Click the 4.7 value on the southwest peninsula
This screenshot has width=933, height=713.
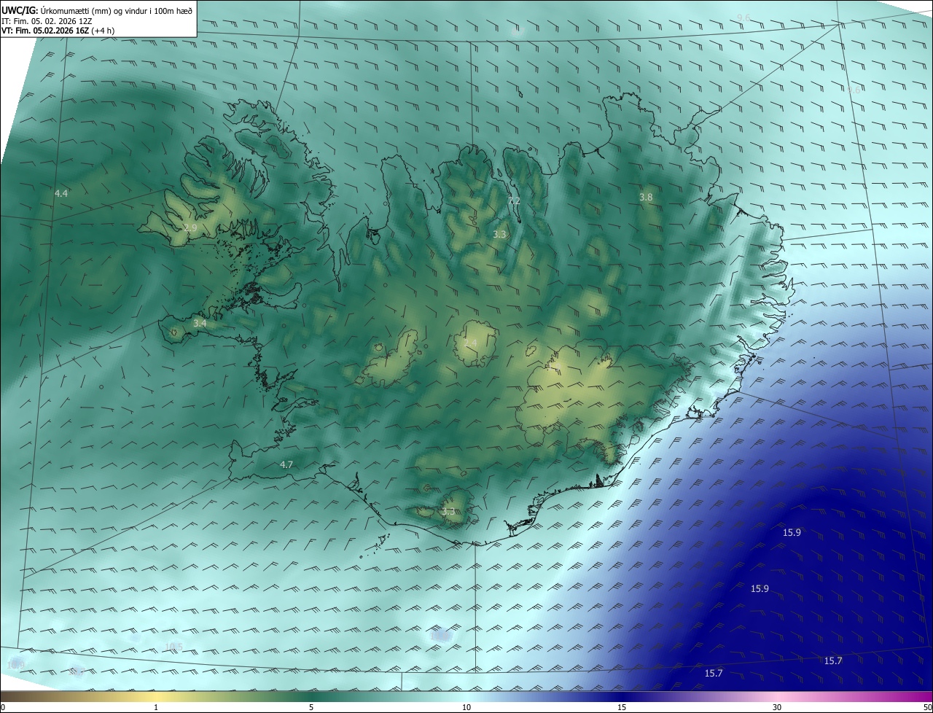286,464
